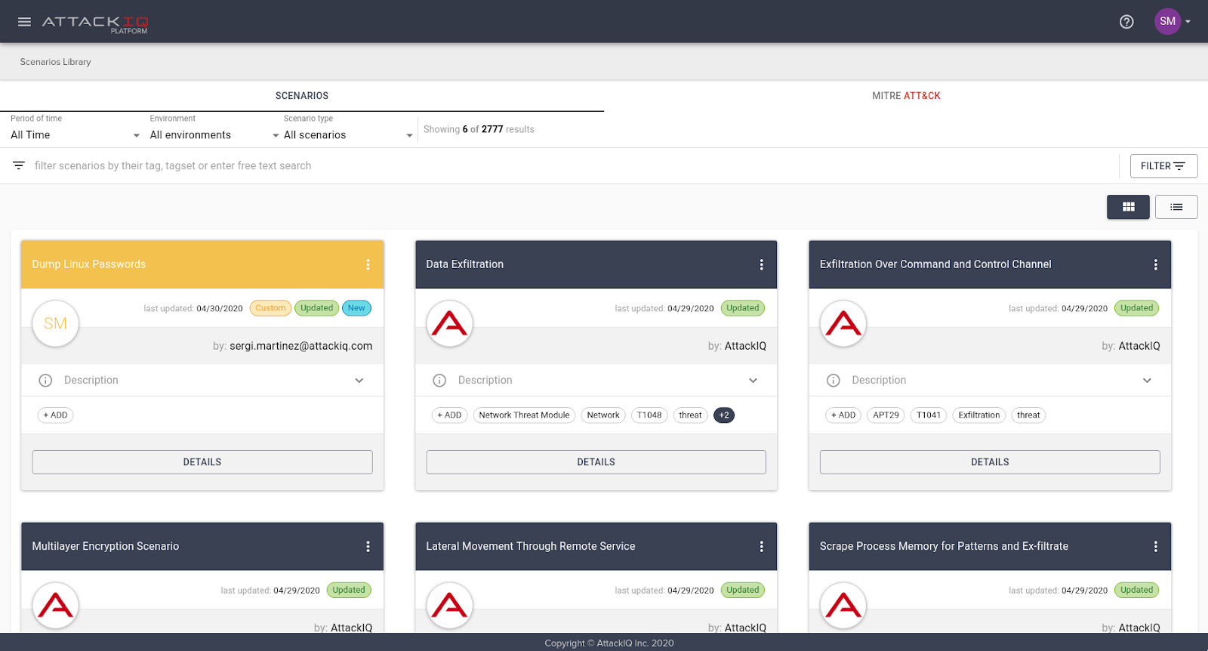Click the help question mark icon
The height and width of the screenshot is (651, 1208).
tap(1126, 22)
